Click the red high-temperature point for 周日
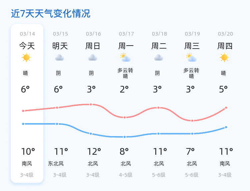This screenshot has height=191, width=250. [91, 104]
